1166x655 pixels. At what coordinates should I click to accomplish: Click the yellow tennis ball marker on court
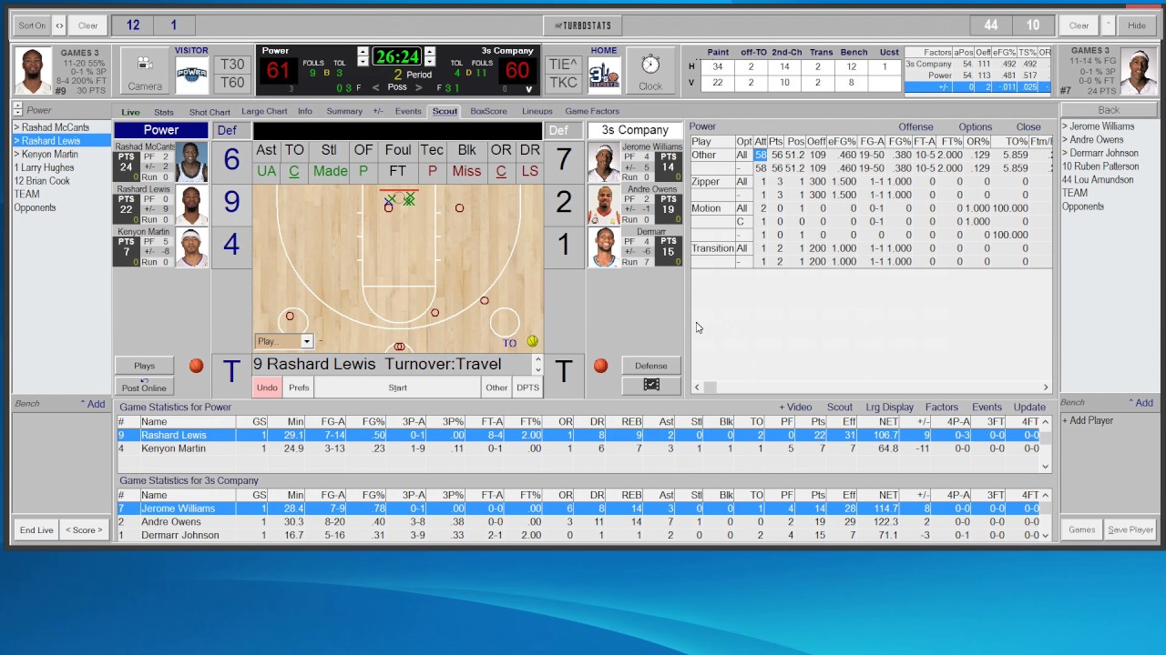pyautogui.click(x=532, y=341)
